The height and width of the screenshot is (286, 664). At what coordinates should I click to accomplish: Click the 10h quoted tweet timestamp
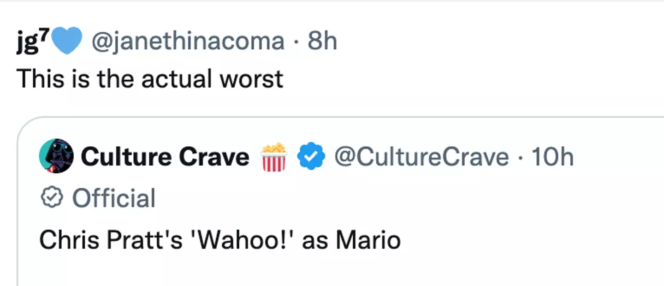point(552,157)
